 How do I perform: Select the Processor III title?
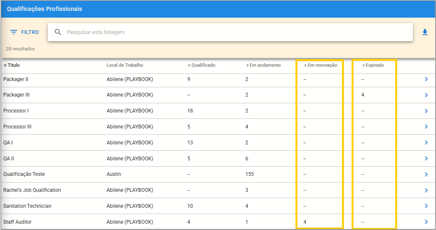pos(17,127)
